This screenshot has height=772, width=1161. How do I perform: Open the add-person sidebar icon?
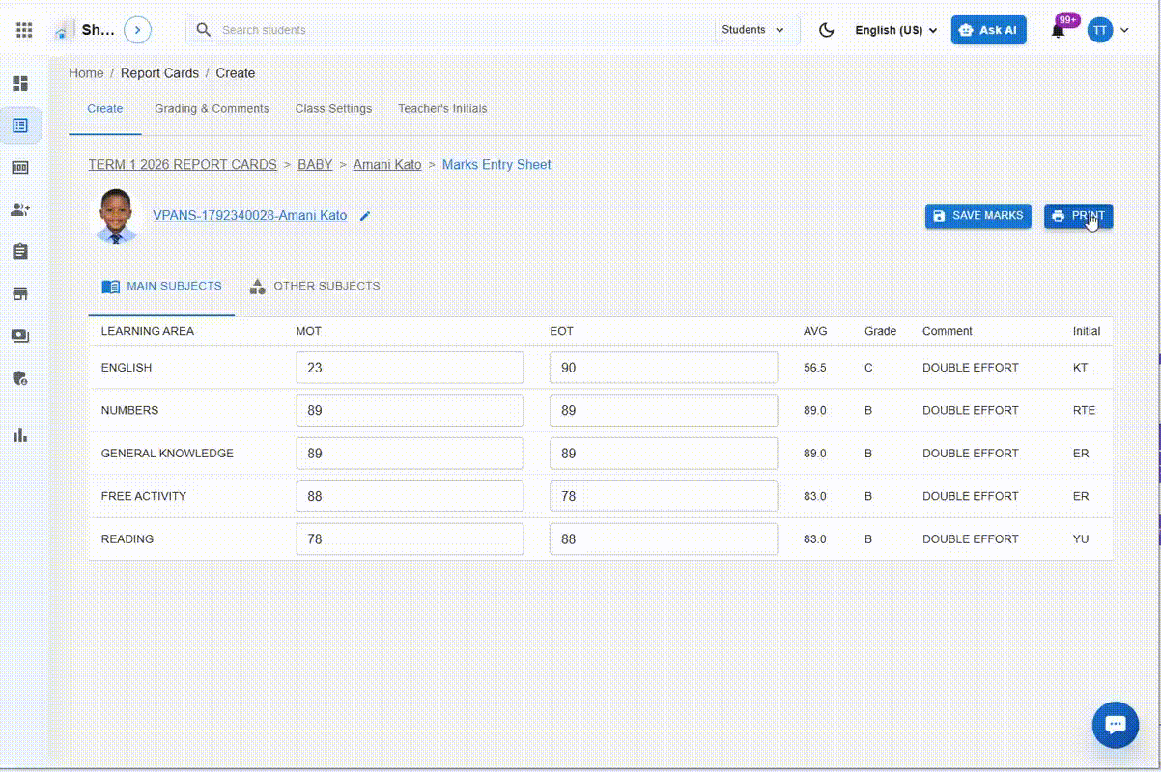tap(20, 209)
